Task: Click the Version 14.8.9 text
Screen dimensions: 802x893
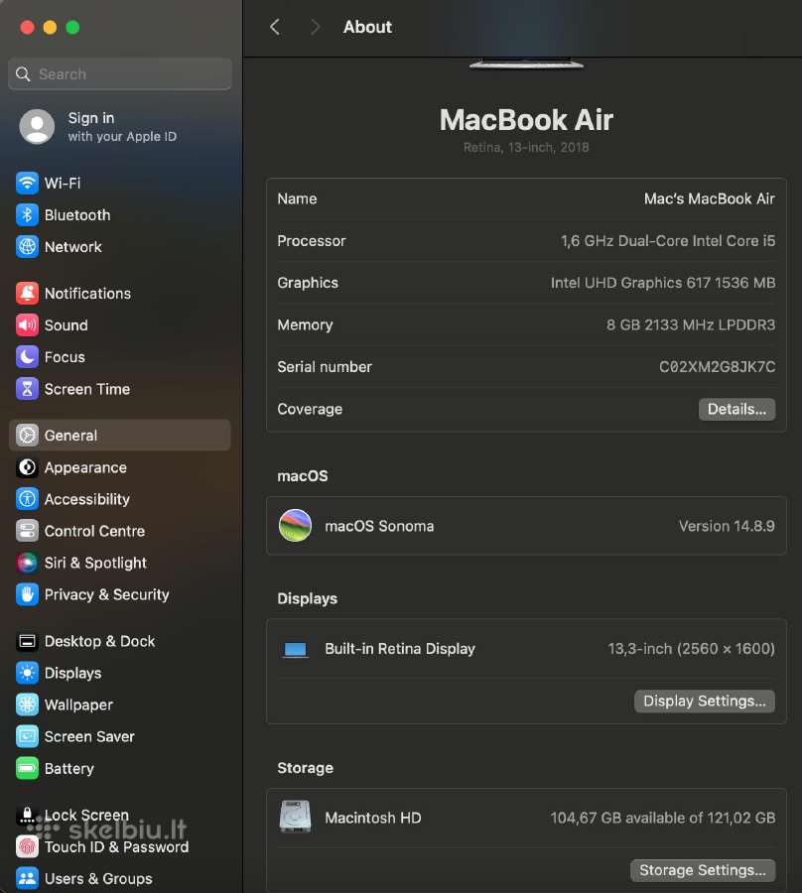Action: pyautogui.click(x=727, y=526)
